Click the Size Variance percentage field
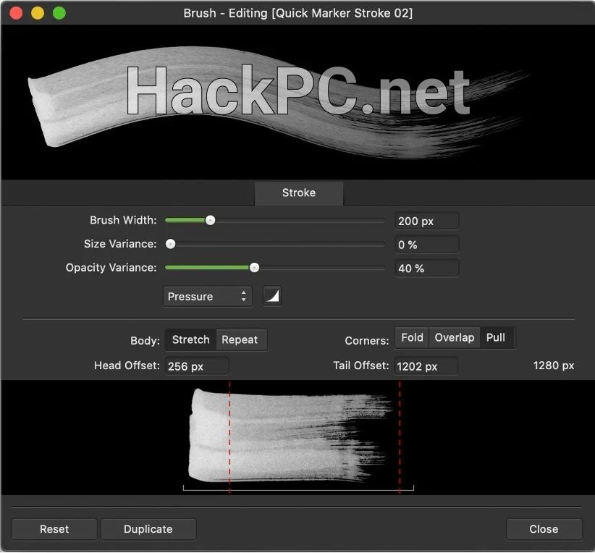Viewport: 595px width, 553px height. [x=426, y=245]
